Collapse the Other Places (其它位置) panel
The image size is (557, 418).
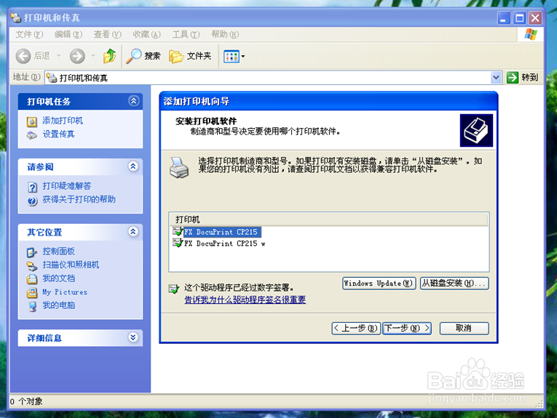[133, 231]
